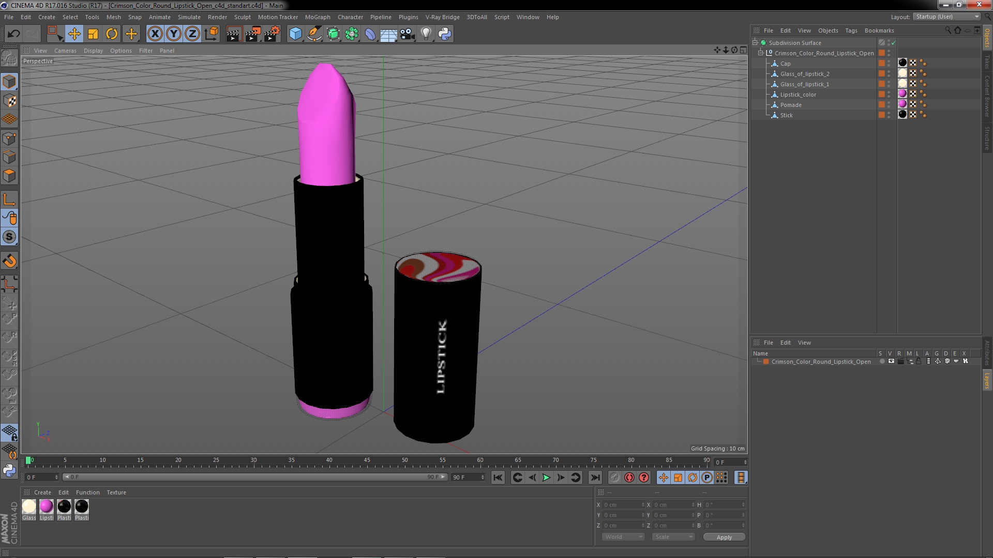Viewport: 993px width, 558px height.
Task: Select the Scale tool
Action: 93,34
